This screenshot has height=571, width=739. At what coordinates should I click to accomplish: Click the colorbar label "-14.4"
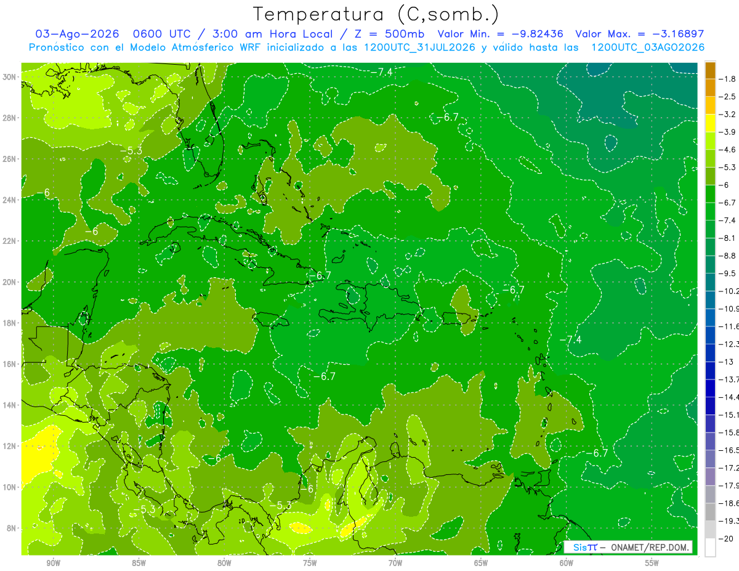pos(729,397)
